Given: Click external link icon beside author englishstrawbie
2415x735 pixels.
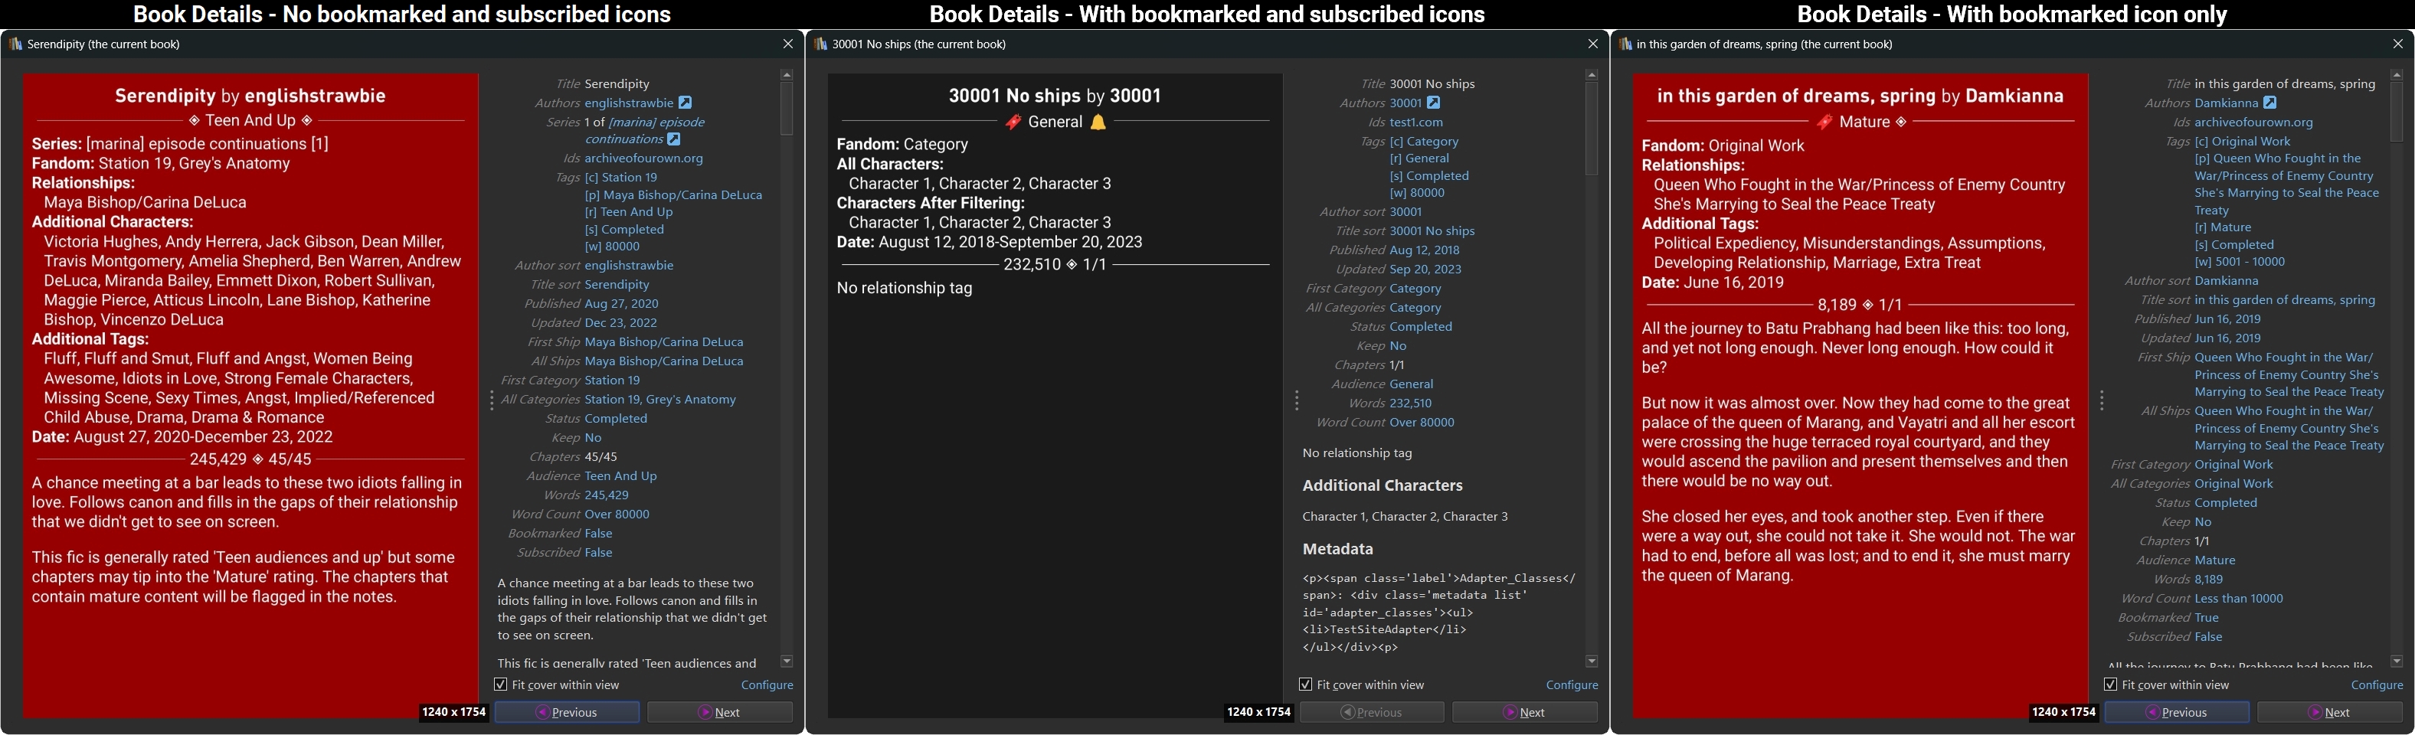Looking at the screenshot, I should 686,103.
